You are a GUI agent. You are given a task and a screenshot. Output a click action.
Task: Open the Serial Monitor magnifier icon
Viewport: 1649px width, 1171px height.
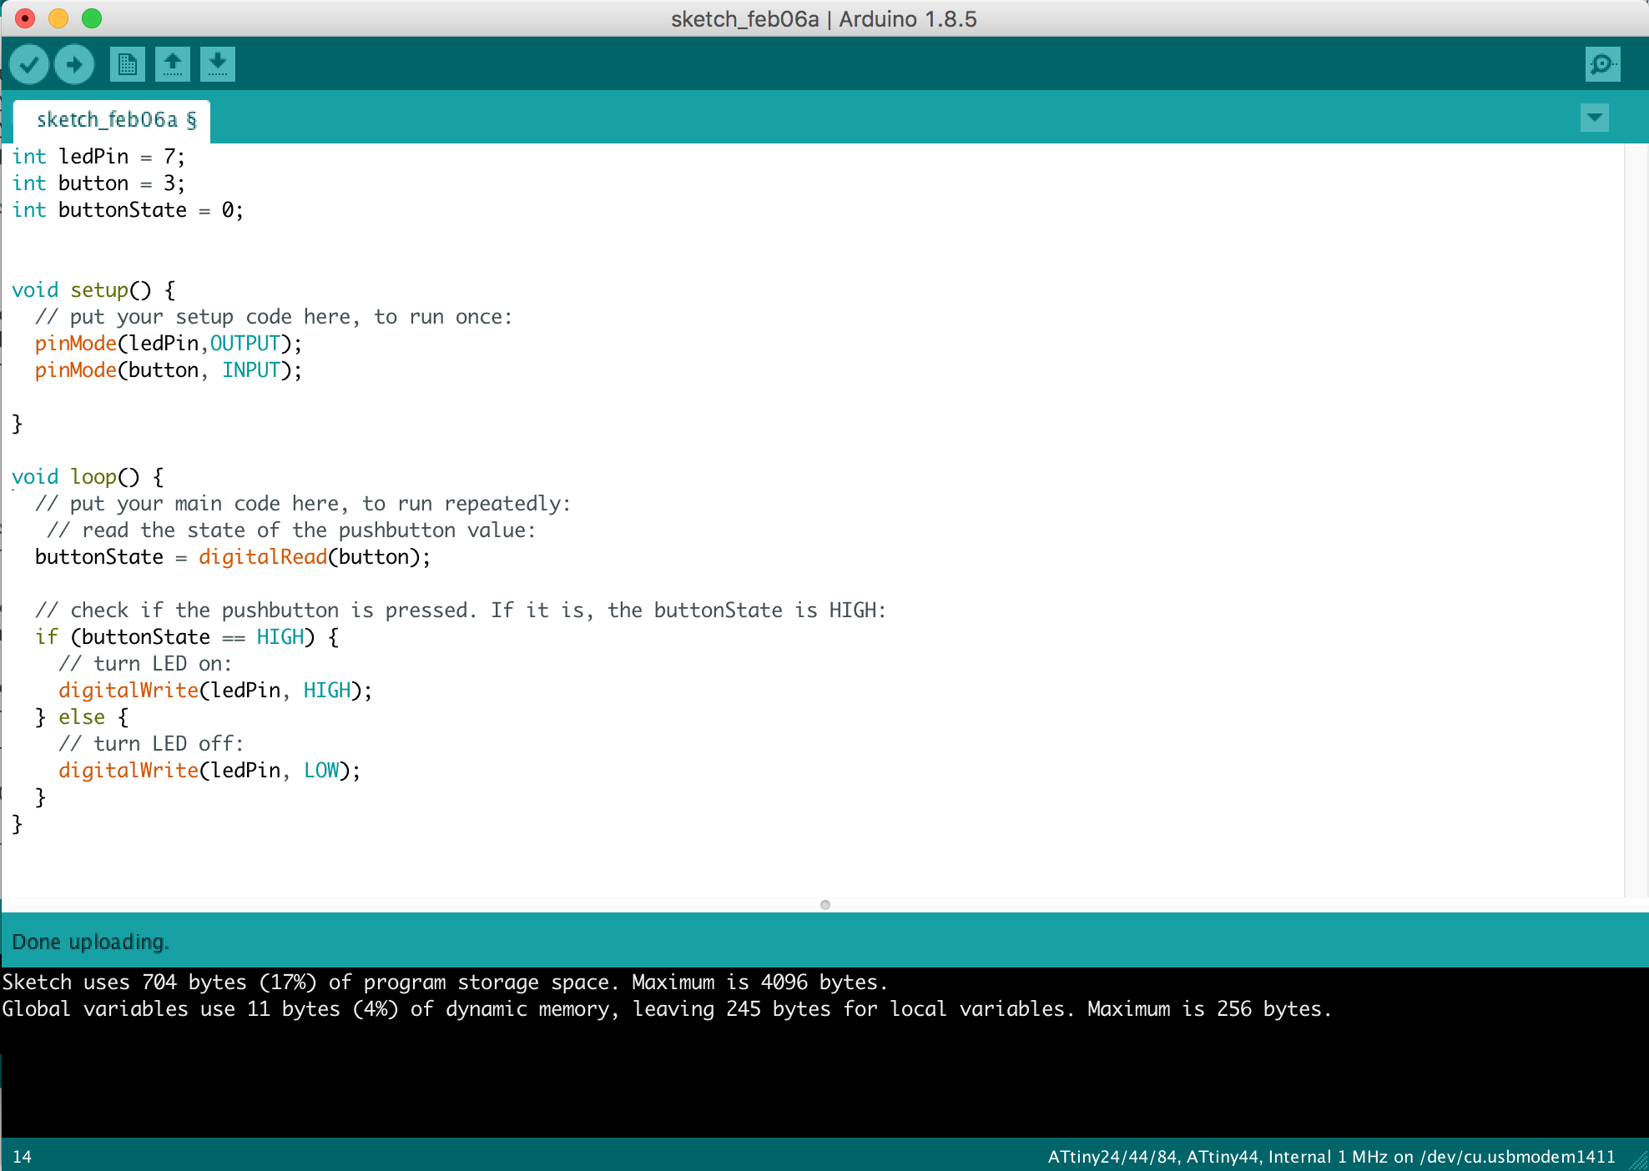click(1602, 64)
